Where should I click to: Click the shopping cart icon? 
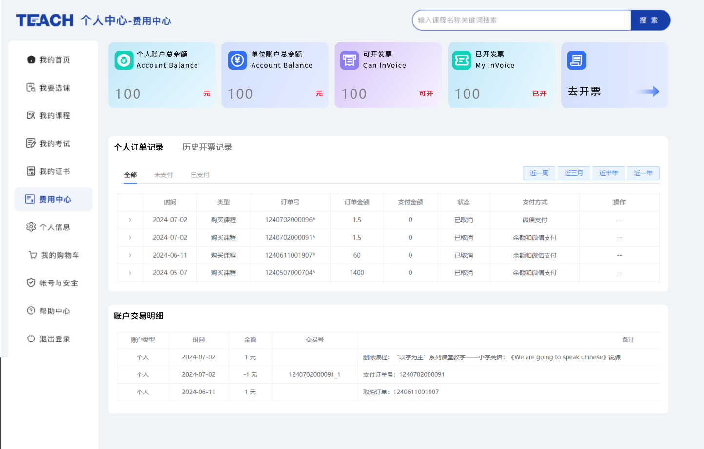click(33, 255)
